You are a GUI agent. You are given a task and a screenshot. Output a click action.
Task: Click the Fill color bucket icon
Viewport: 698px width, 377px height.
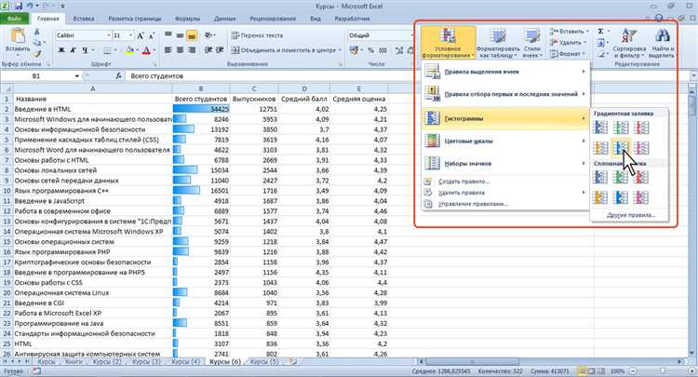pyautogui.click(x=129, y=50)
